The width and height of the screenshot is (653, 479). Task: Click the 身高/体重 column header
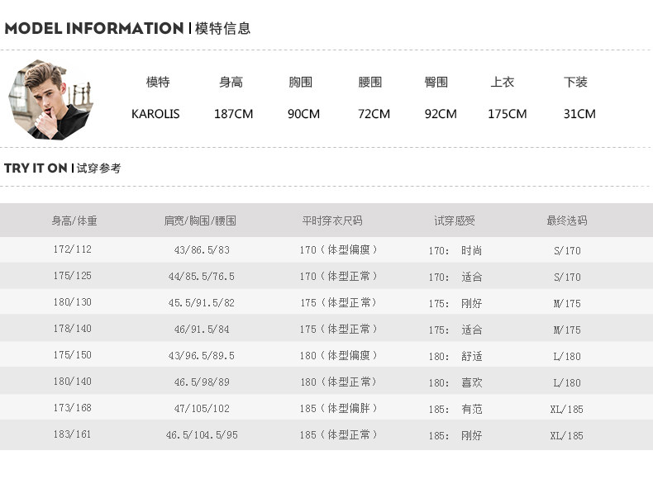74,221
